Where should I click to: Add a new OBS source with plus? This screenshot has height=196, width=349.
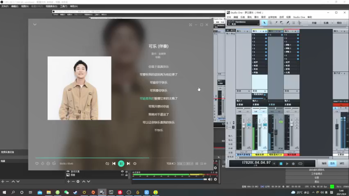coord(68,182)
